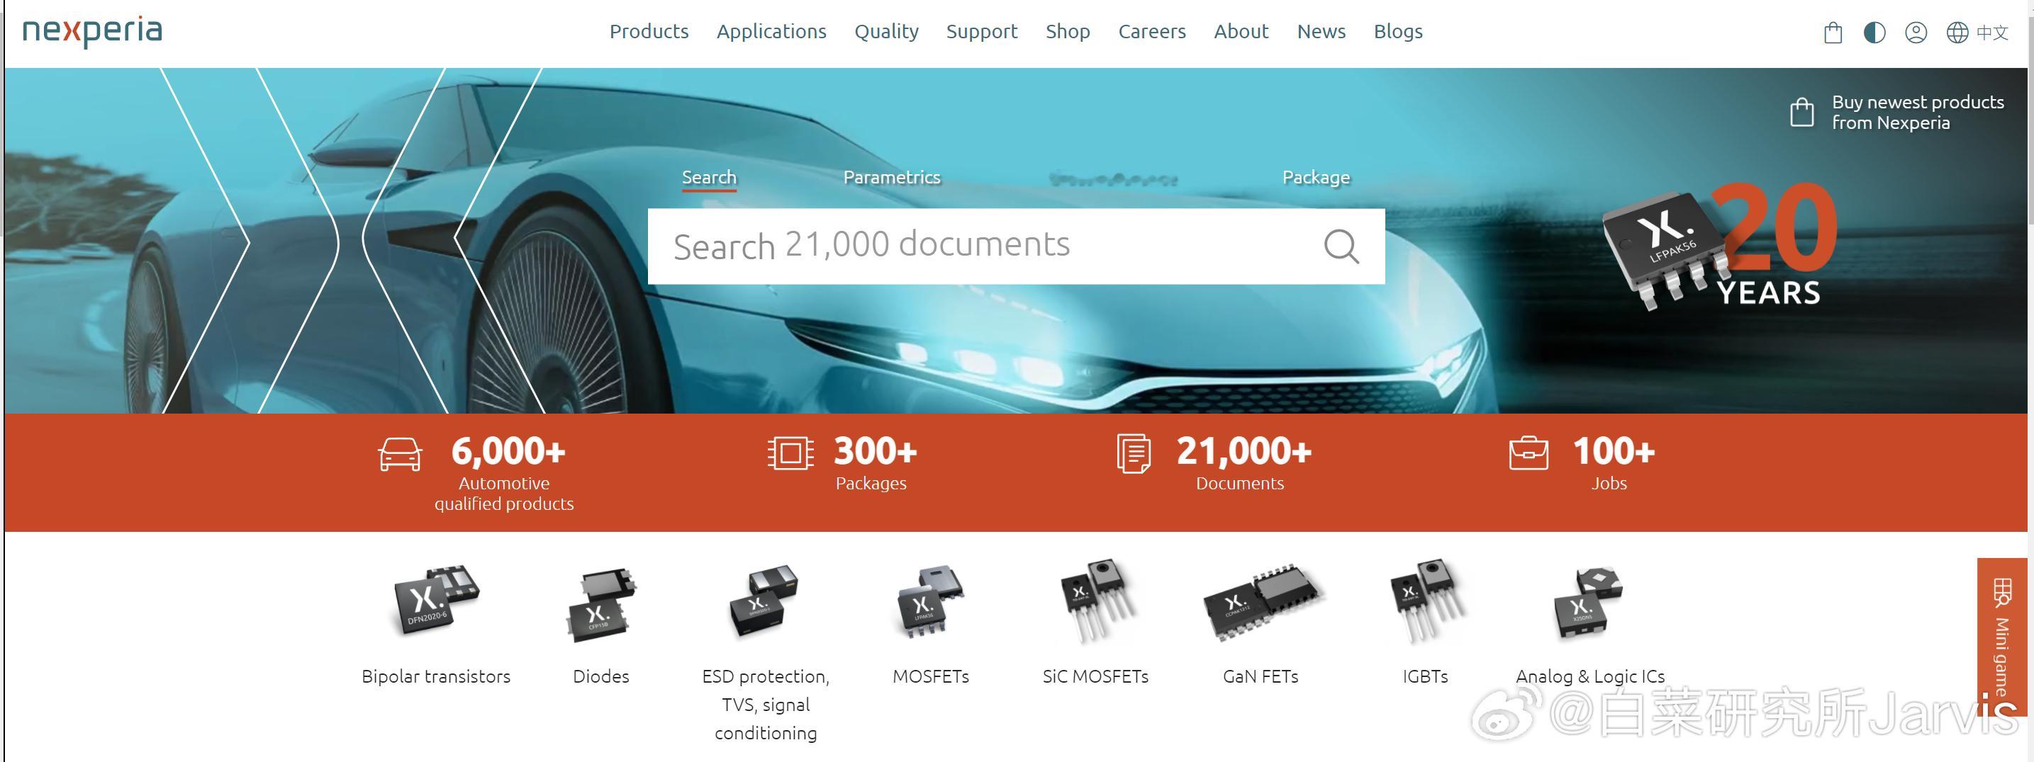
Task: Open the user account icon
Action: coord(1916,33)
